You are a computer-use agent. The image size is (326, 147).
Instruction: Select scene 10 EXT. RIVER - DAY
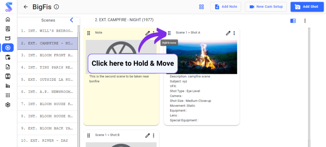pos(47,140)
